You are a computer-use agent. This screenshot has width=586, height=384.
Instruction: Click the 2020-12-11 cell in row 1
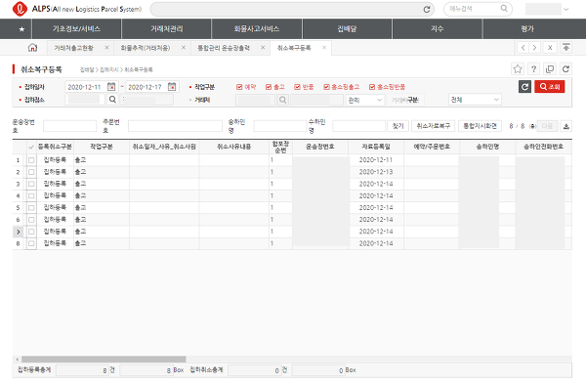[x=376, y=160]
